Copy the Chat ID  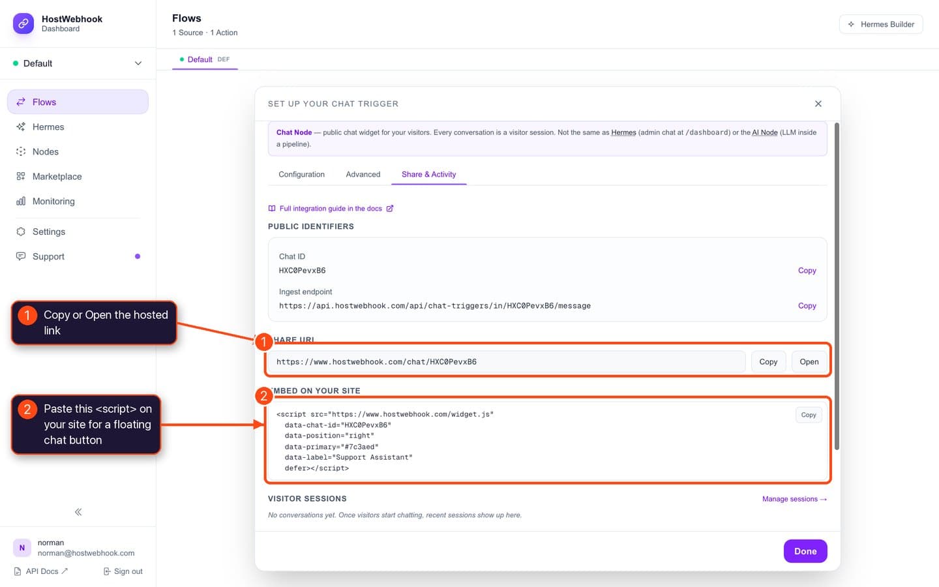(x=807, y=271)
